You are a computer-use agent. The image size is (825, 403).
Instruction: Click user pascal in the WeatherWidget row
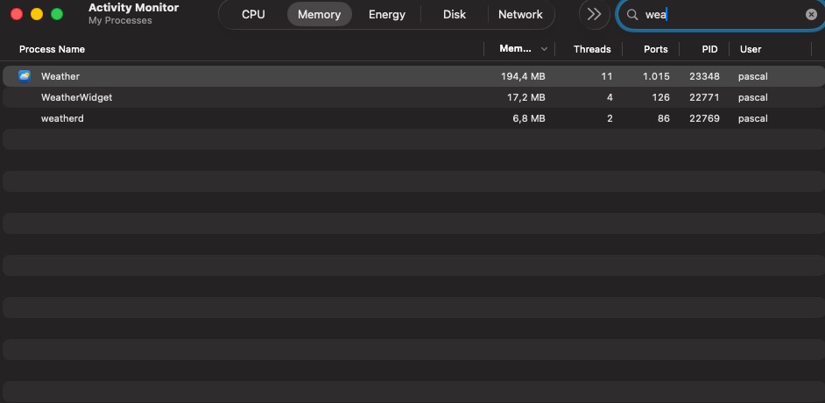click(x=753, y=97)
